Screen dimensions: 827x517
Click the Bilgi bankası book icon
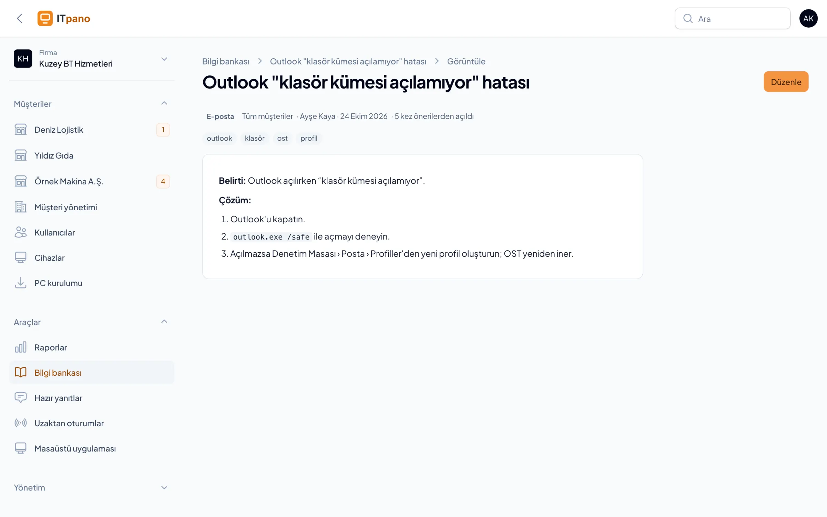21,373
